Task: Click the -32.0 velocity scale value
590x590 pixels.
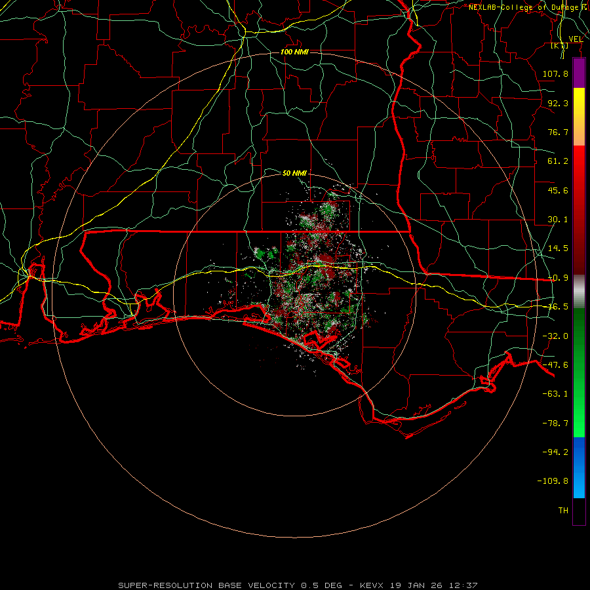Action: [555, 336]
